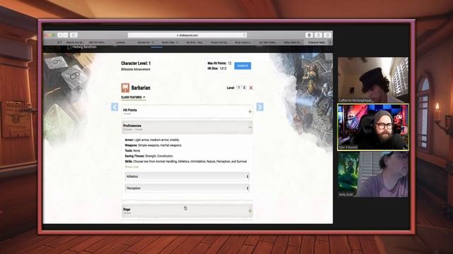Click the blue Manage HP button
The width and height of the screenshot is (453, 254).
(243, 66)
